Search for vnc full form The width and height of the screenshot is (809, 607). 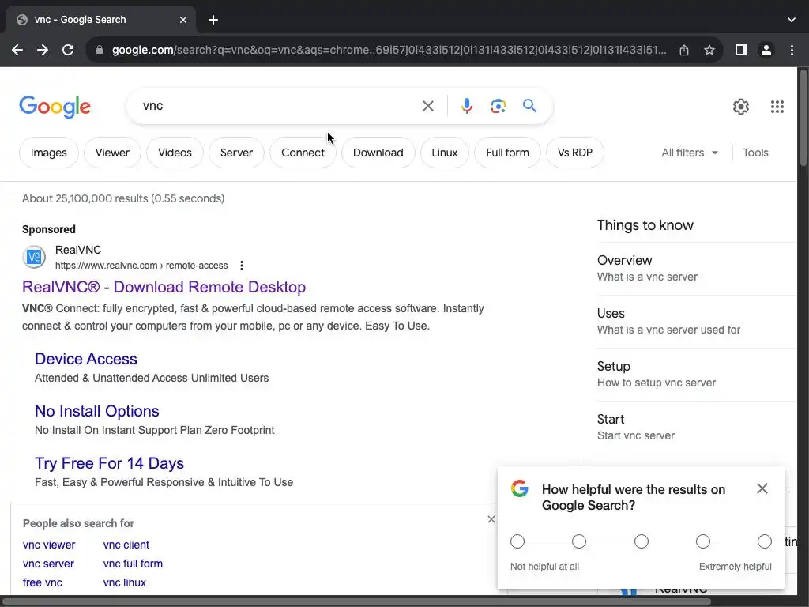(x=133, y=564)
